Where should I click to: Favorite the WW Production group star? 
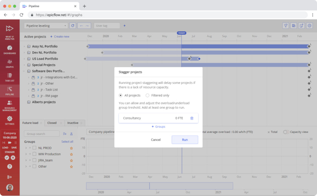click(x=71, y=154)
